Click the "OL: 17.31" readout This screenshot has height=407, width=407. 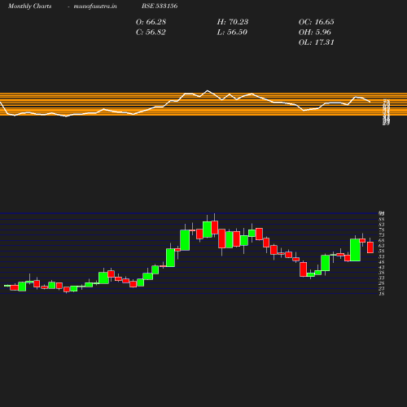tap(317, 42)
